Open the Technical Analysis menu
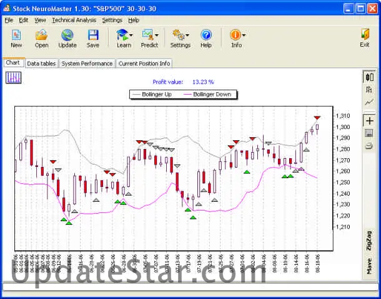 pos(74,20)
